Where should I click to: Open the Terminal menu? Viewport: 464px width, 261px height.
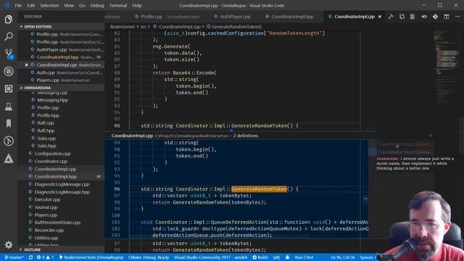coord(118,5)
